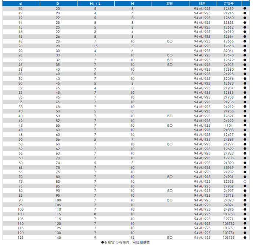Viewport: 253px width, 245px height.
Task: Click the ISO cell in the 12666 row
Action: [x=169, y=41]
